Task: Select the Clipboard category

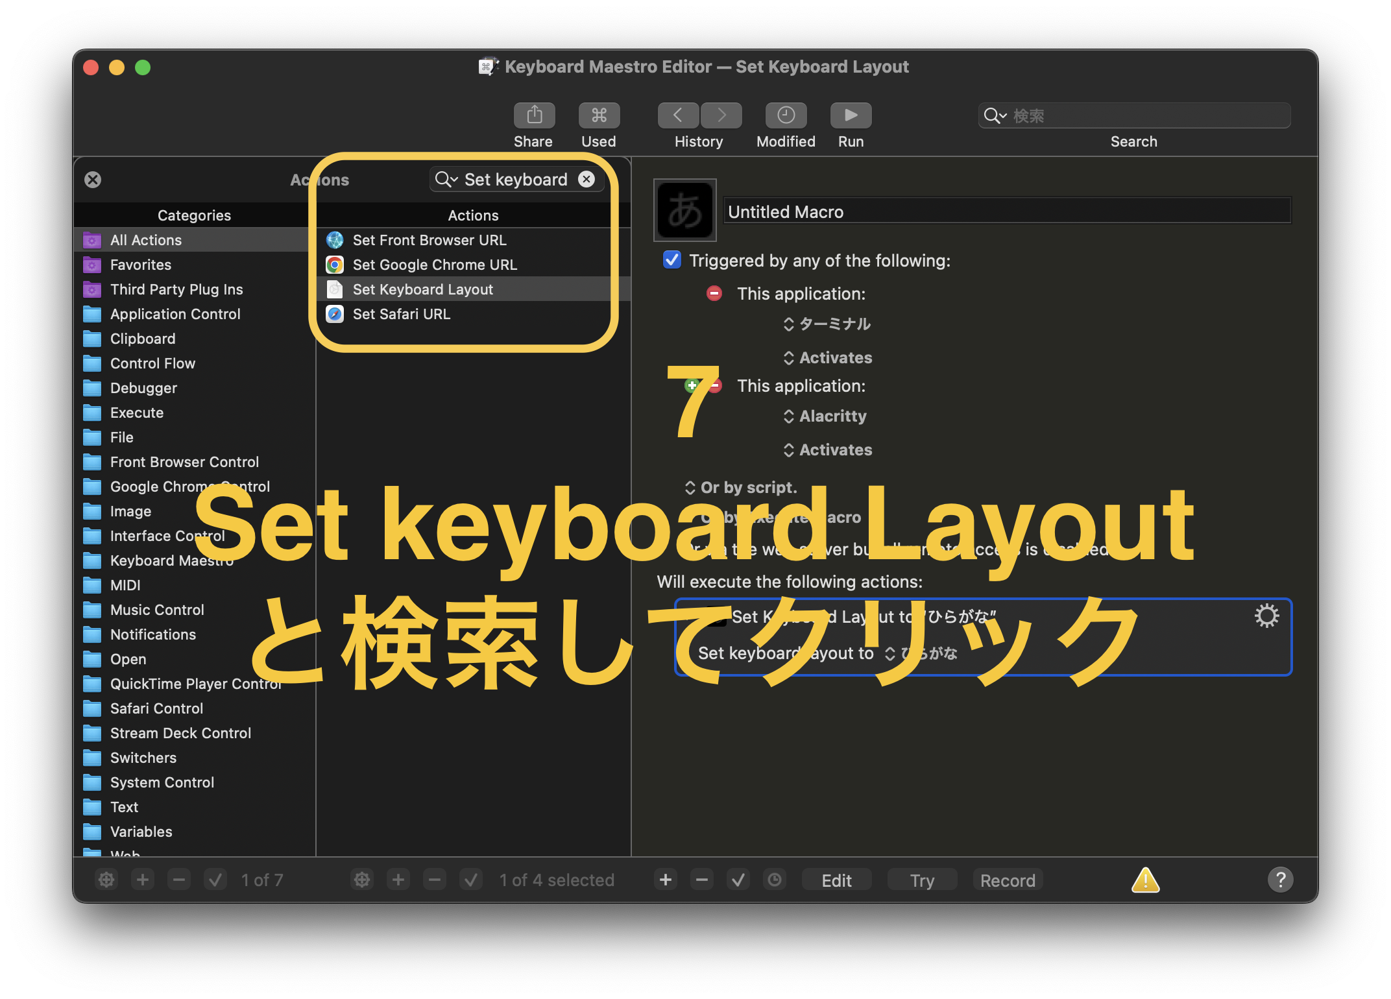Action: coord(143,339)
